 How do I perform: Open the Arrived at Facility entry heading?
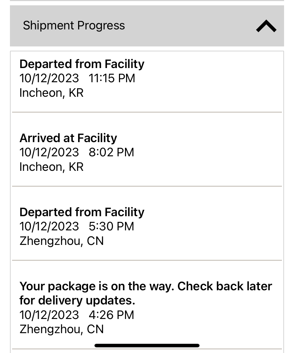point(68,138)
